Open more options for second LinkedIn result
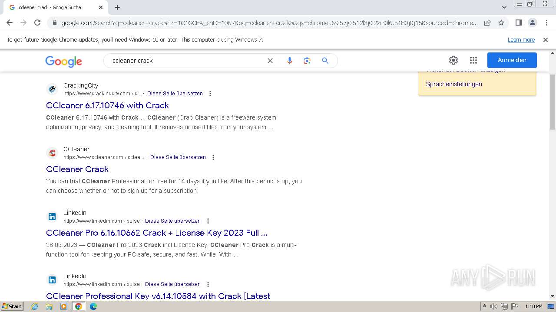 click(208, 284)
